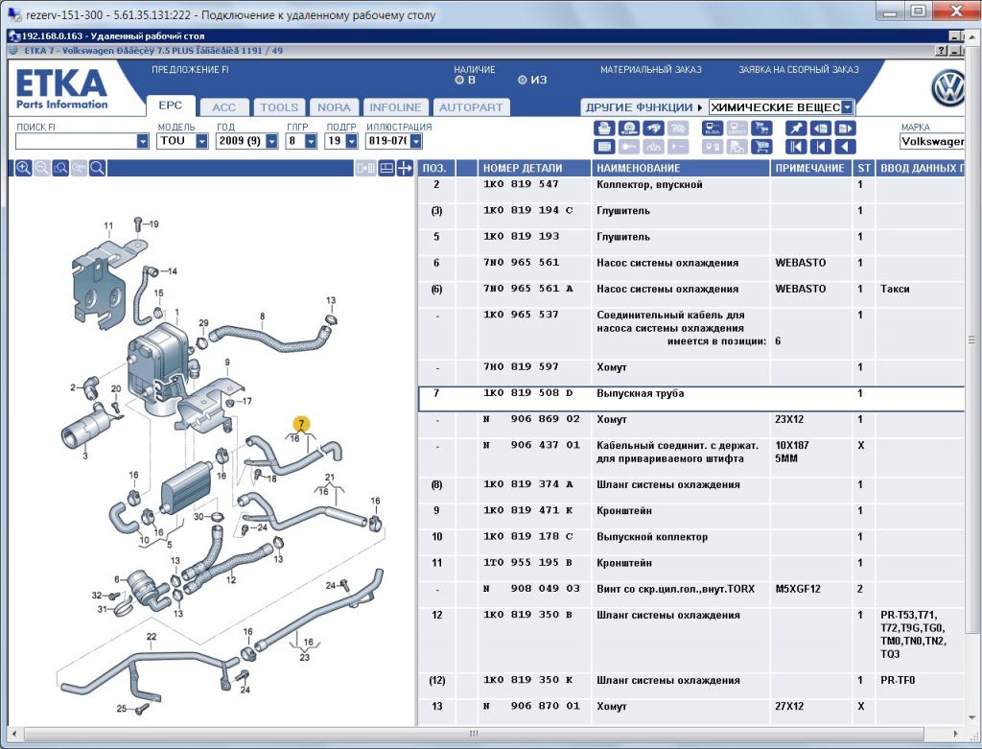Switch to the EPC tab
The width and height of the screenshot is (982, 749).
tap(171, 105)
